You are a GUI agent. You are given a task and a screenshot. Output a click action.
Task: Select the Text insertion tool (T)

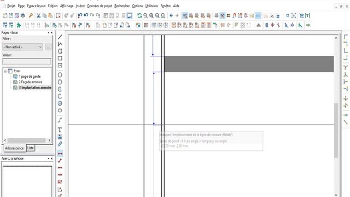pos(60,130)
